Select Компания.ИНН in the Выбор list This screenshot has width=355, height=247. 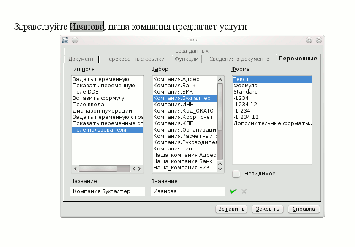click(169, 105)
